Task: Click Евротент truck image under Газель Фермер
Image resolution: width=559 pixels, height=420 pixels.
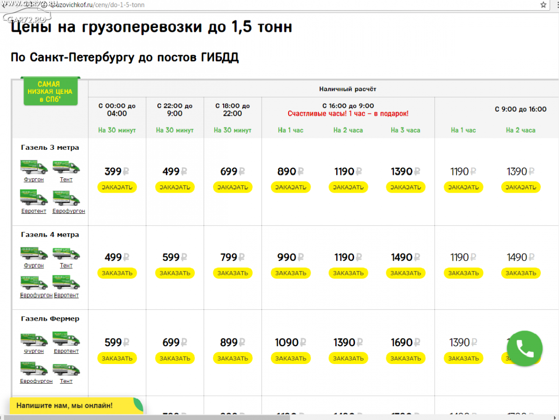Action: pyautogui.click(x=66, y=339)
